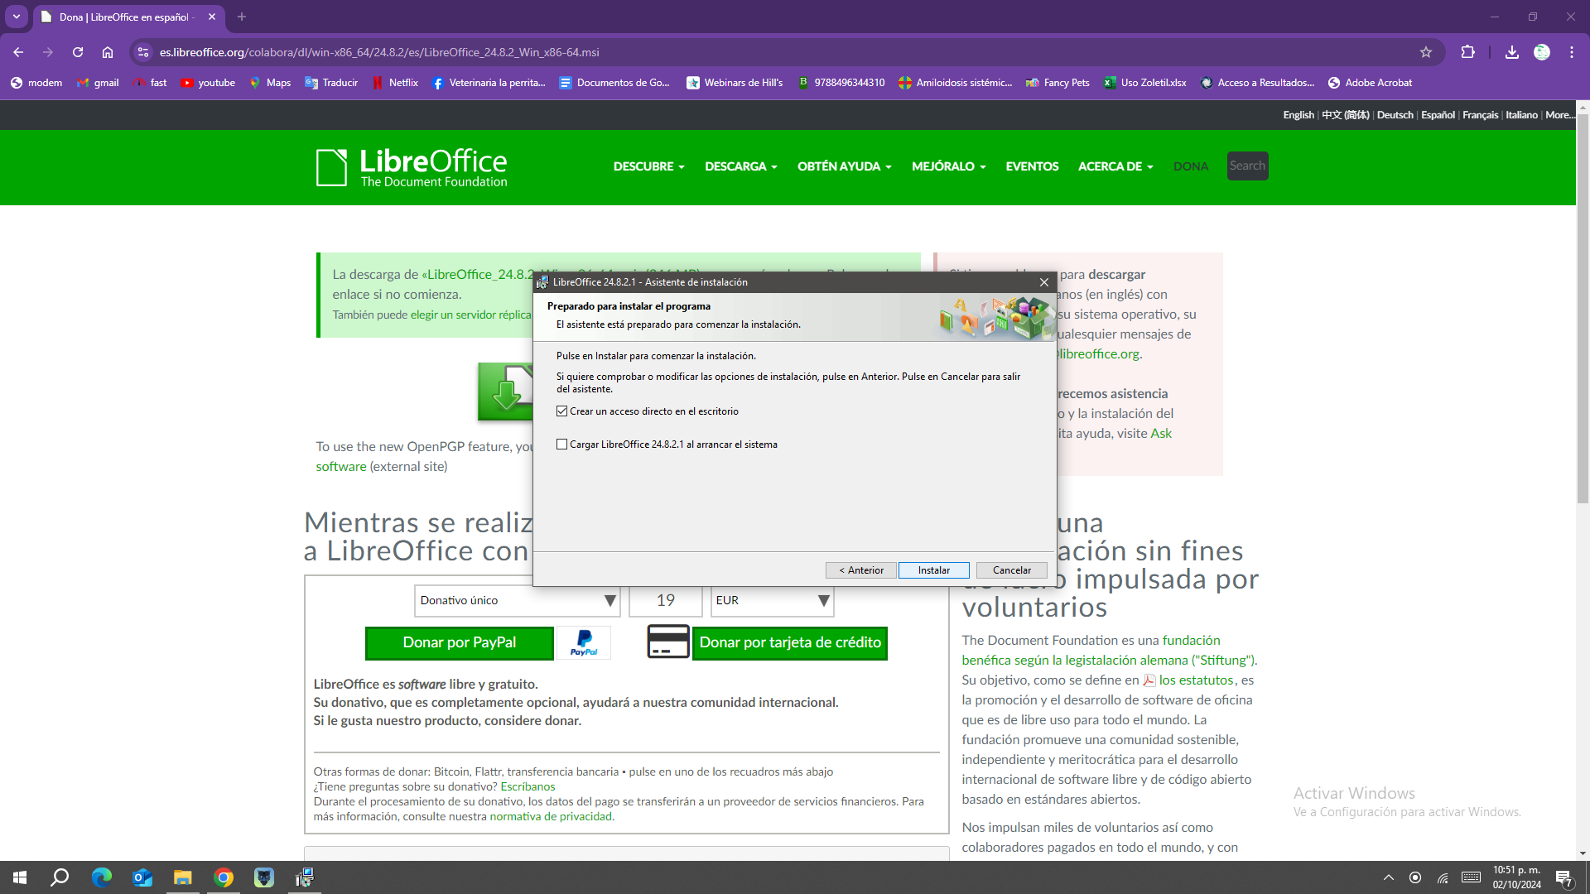Click the website Search field
This screenshot has height=894, width=1590.
(1247, 166)
